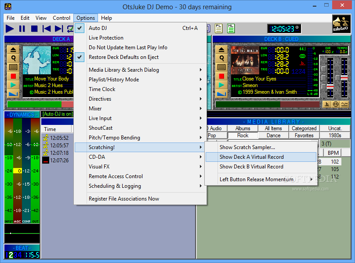355x263 pixels.
Task: Click the Deck B tempo slider handle
Action: tap(344, 78)
